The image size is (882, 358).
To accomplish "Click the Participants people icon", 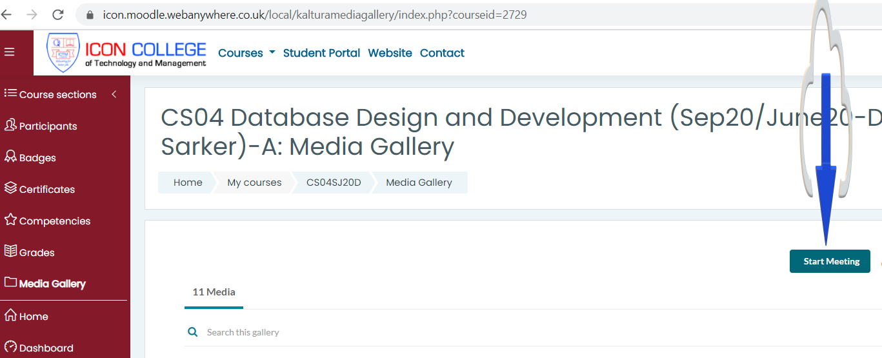I will (10, 125).
